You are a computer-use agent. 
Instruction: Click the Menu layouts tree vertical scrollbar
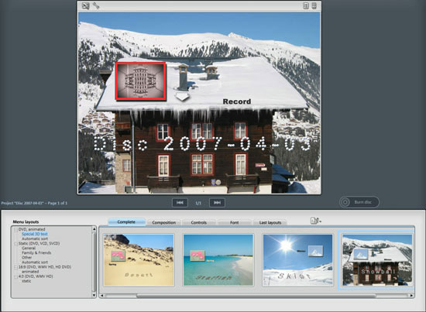tap(94, 262)
